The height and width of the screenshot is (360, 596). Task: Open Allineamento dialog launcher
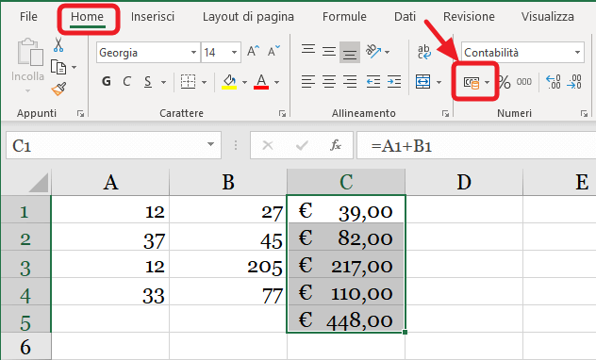point(445,113)
